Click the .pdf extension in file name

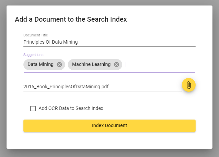click(x=104, y=87)
